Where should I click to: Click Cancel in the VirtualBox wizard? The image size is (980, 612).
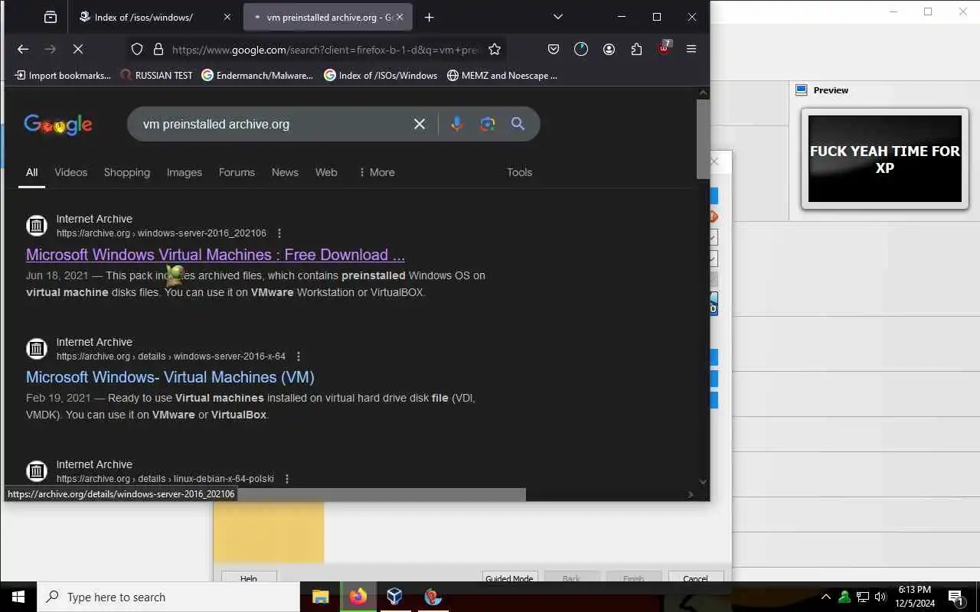[695, 578]
